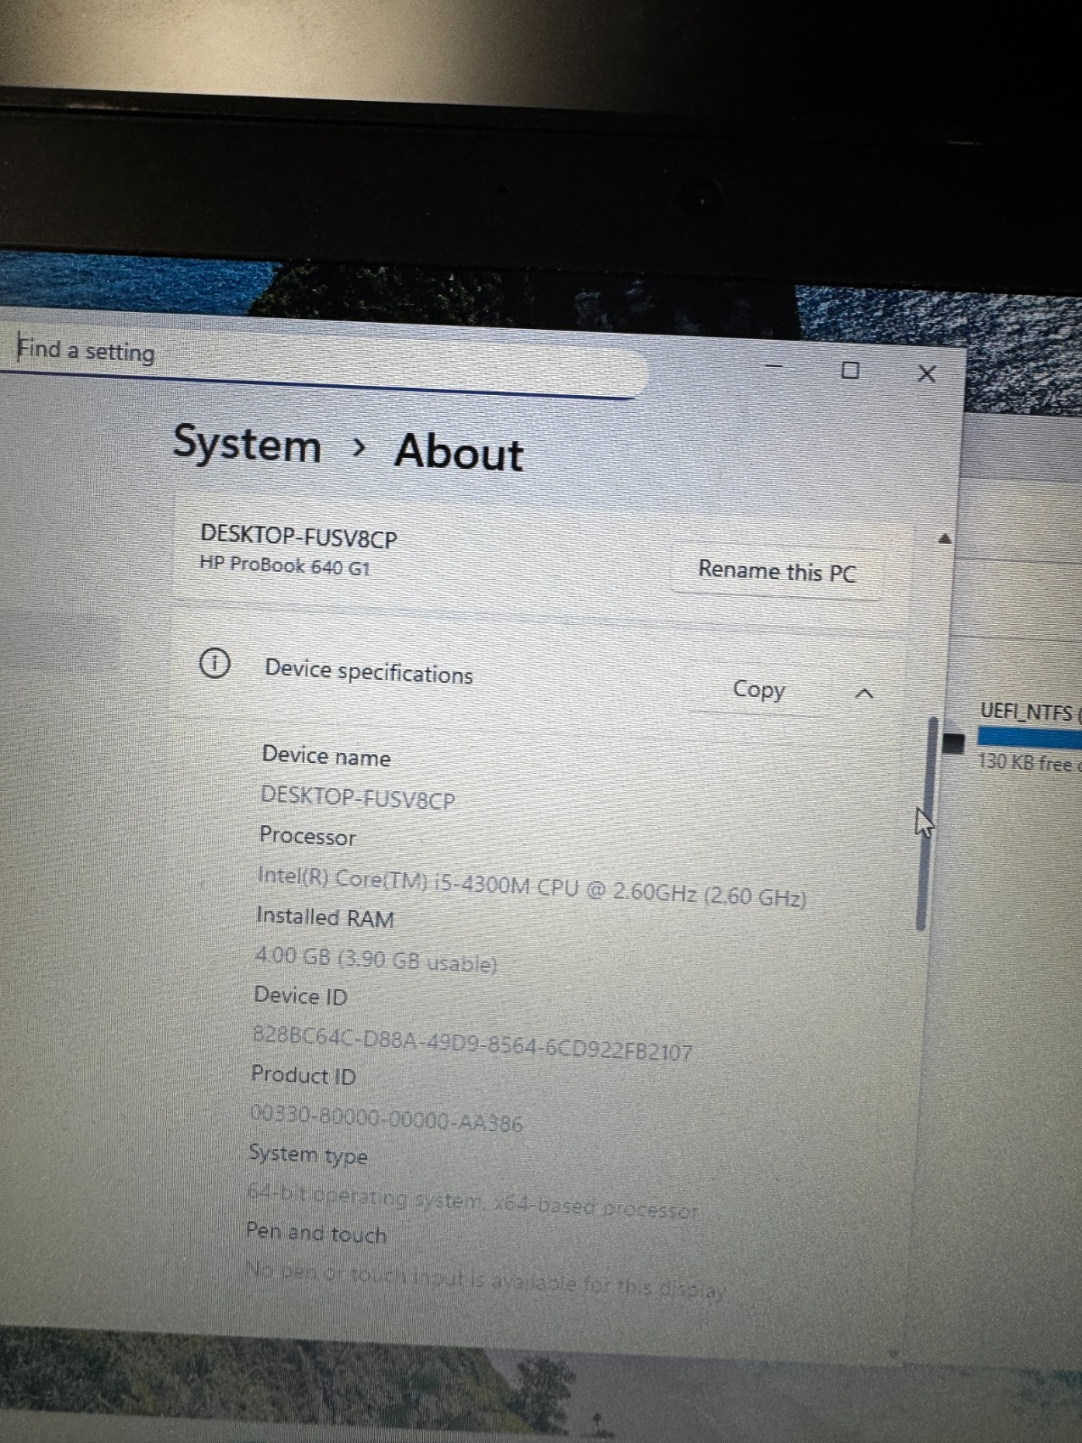Click the Rename this PC button

776,571
